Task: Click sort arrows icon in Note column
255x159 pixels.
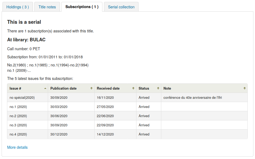Action: (x=244, y=88)
